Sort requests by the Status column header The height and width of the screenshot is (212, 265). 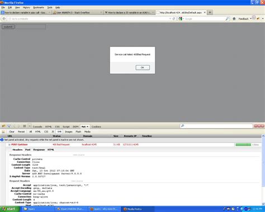pos(56,136)
